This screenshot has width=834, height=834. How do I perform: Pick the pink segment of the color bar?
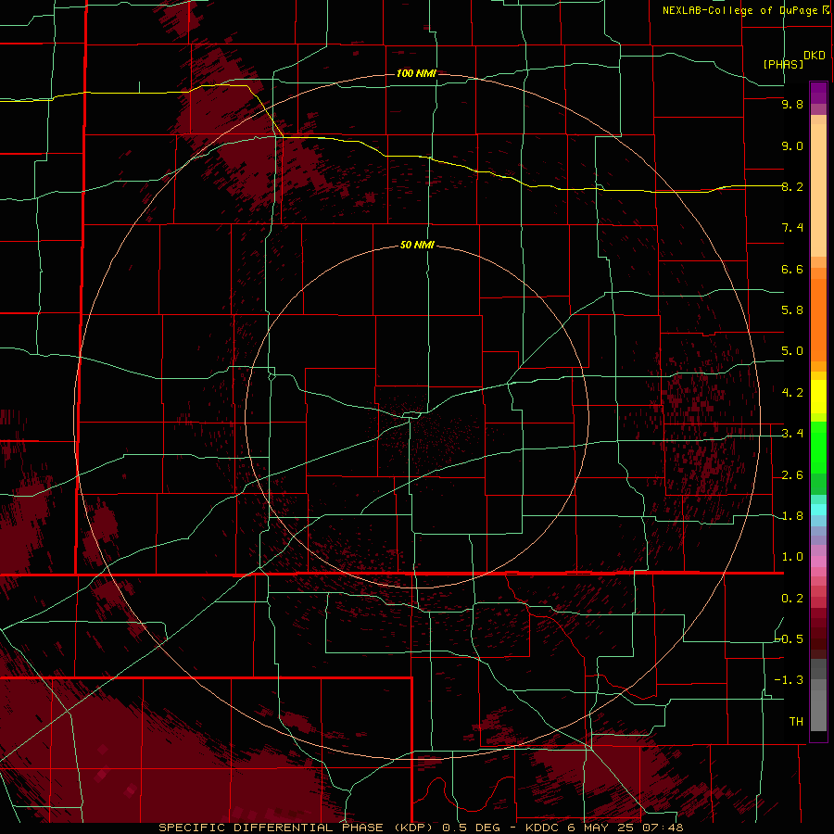coord(818,562)
